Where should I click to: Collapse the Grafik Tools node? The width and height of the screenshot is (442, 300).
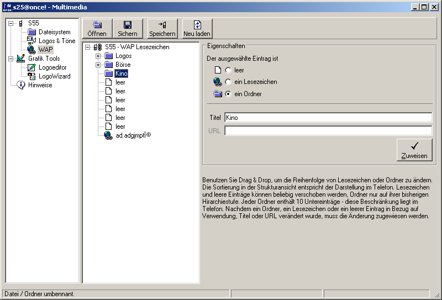click(10, 59)
